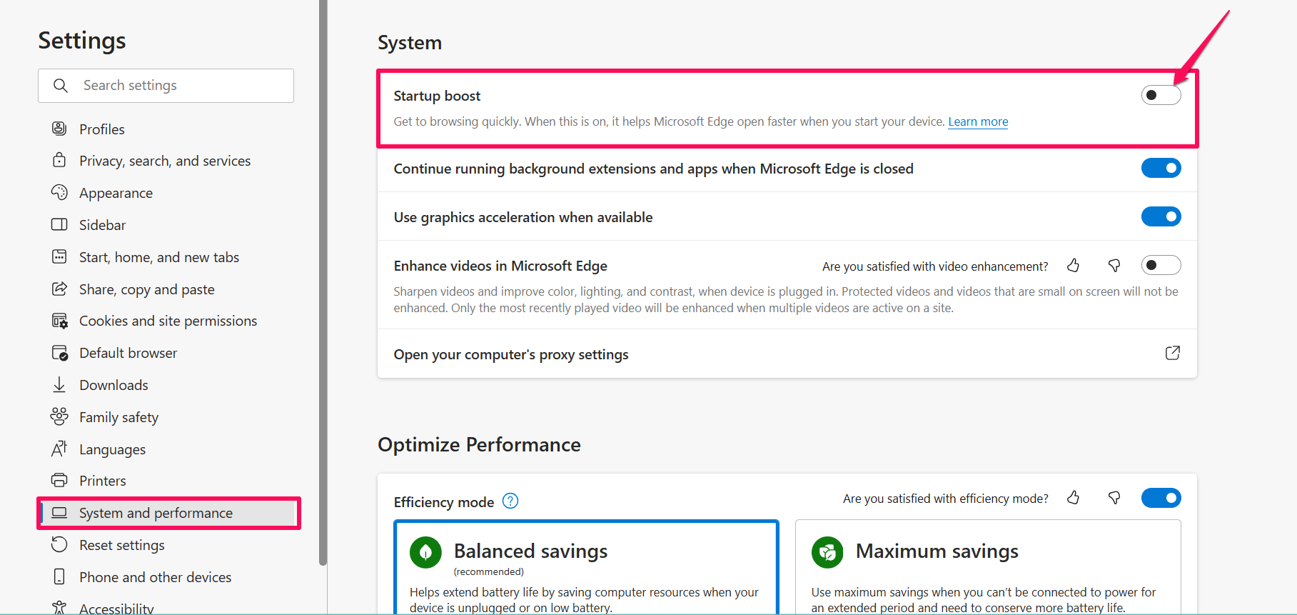Give thumbs up for video enhancement
This screenshot has width=1297, height=615.
[x=1073, y=266]
